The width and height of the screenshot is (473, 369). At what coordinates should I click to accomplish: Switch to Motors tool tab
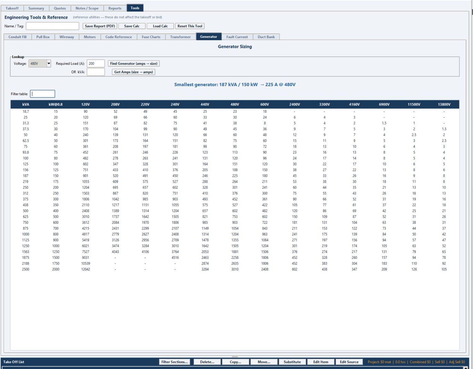click(x=90, y=37)
